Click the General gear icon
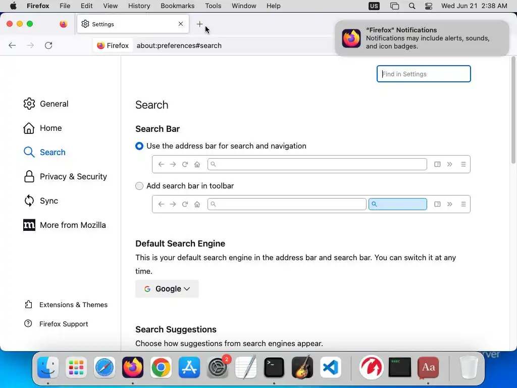 pos(29,104)
